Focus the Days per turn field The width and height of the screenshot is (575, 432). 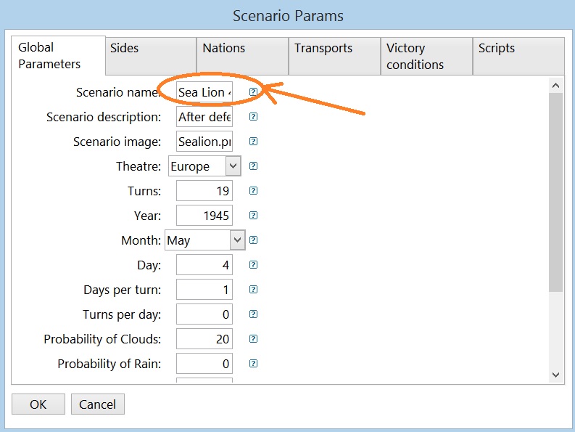(x=204, y=290)
